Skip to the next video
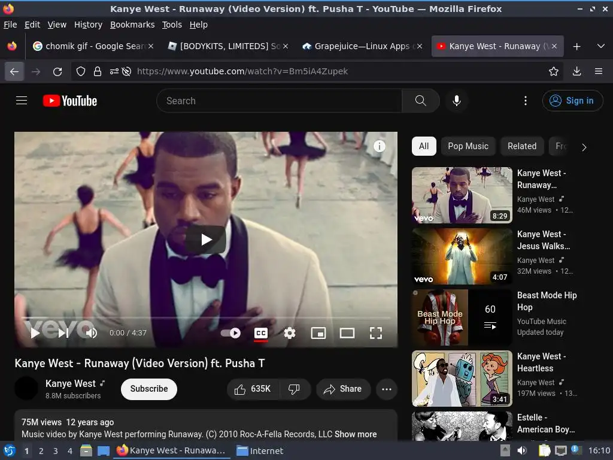613x460 pixels. pos(63,333)
